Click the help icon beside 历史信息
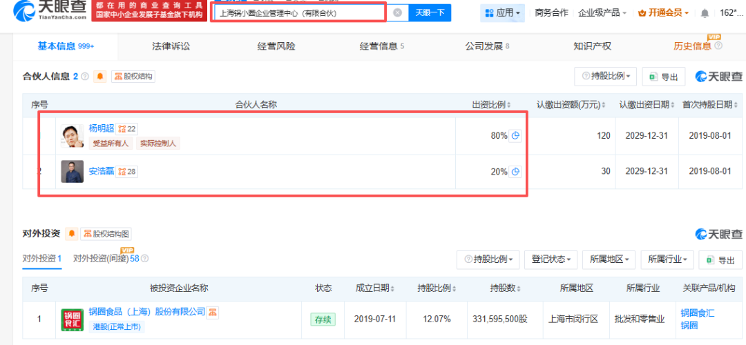The height and width of the screenshot is (345, 746). tap(718, 46)
